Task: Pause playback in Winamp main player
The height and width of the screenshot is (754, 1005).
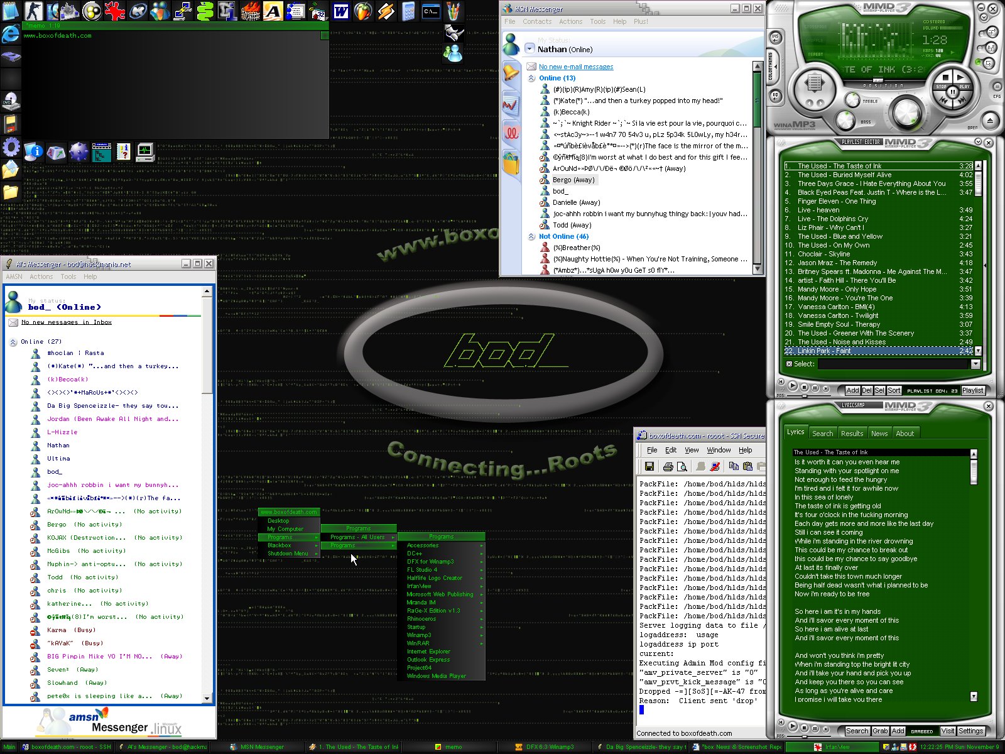Action: [x=953, y=92]
